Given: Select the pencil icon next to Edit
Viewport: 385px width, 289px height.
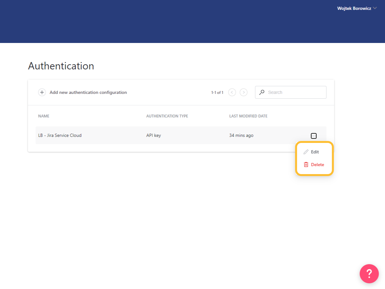Looking at the screenshot, I should (x=306, y=152).
